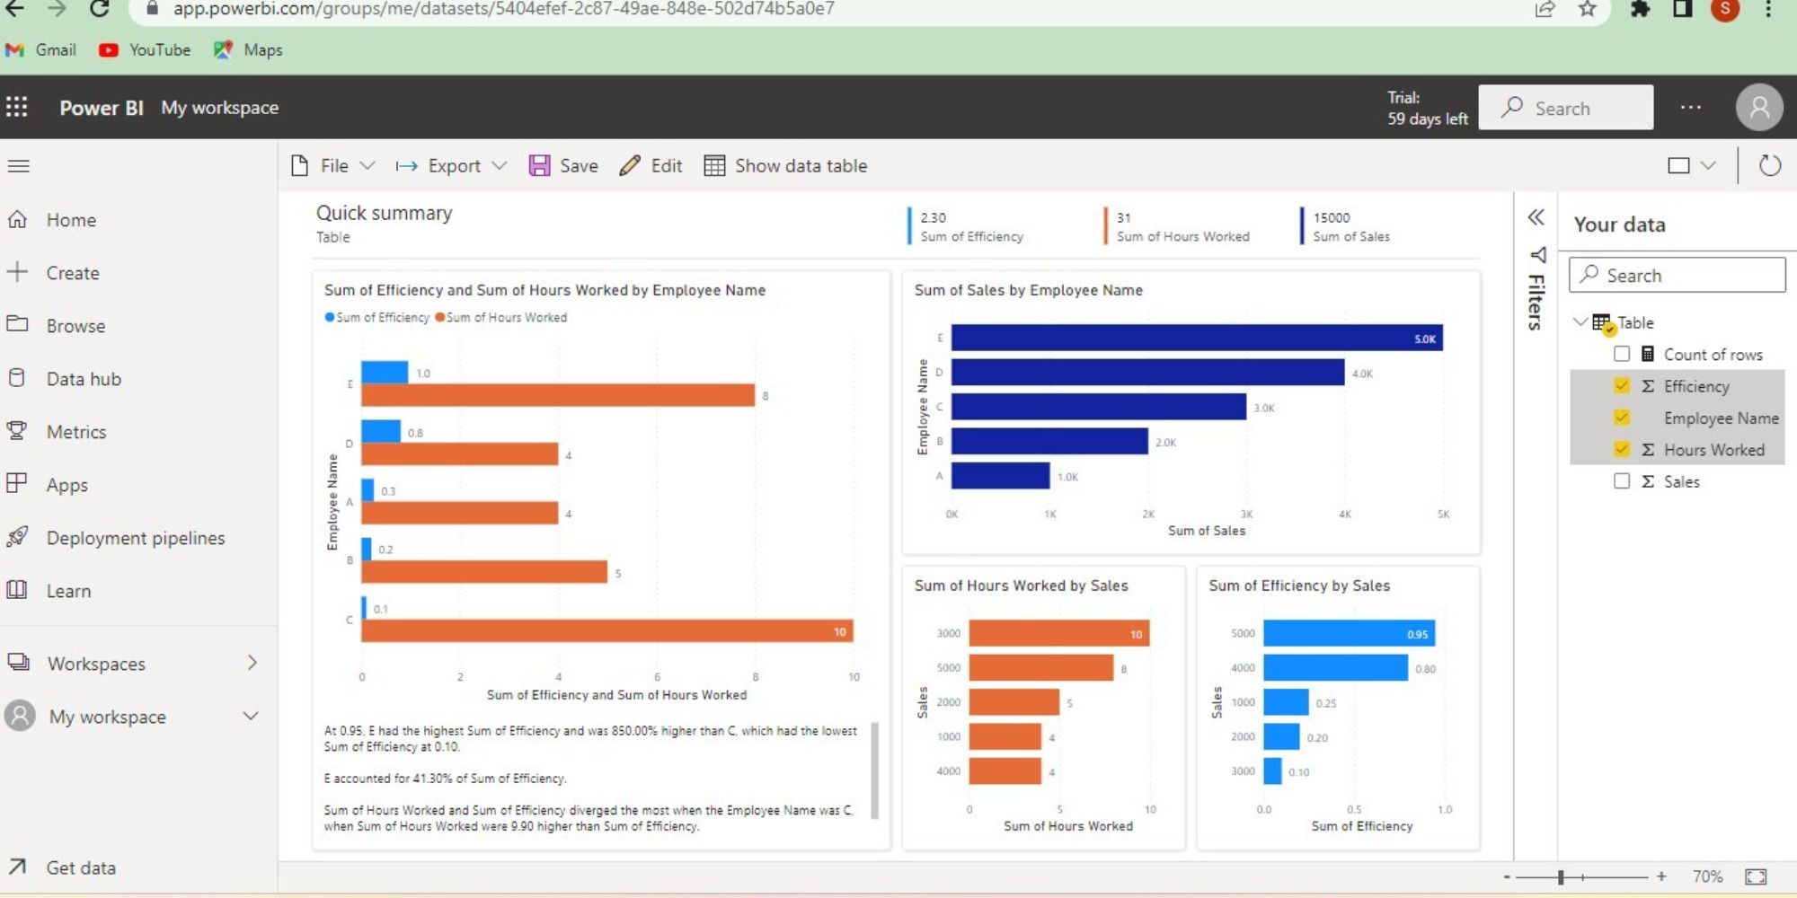Expand the Filters pane
1797x898 pixels.
coord(1536,289)
